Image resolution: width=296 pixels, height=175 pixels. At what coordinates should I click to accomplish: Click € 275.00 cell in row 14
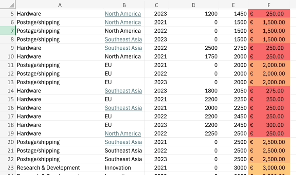click(x=269, y=91)
